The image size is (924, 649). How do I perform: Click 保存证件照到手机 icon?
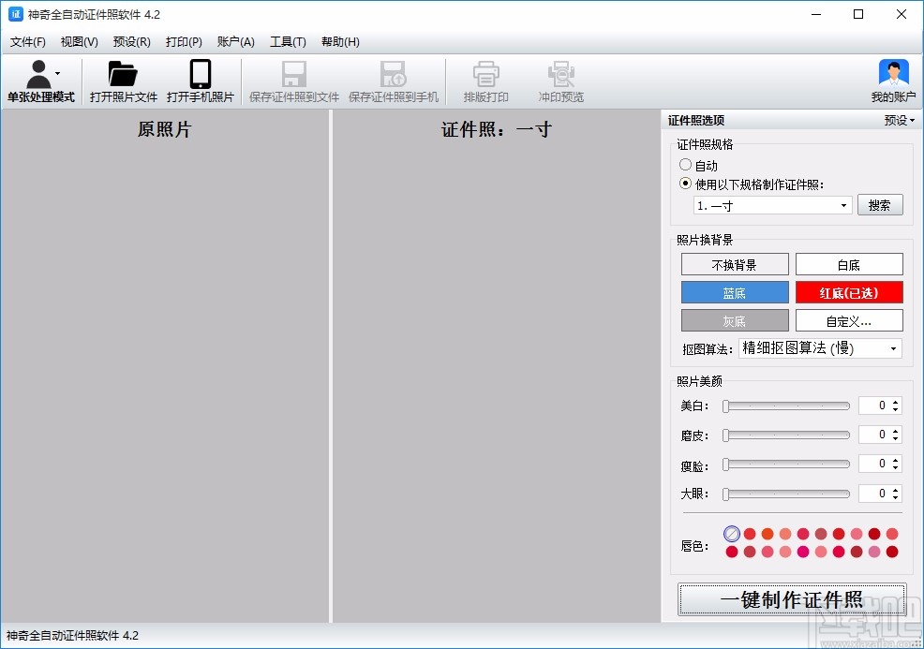click(x=393, y=75)
